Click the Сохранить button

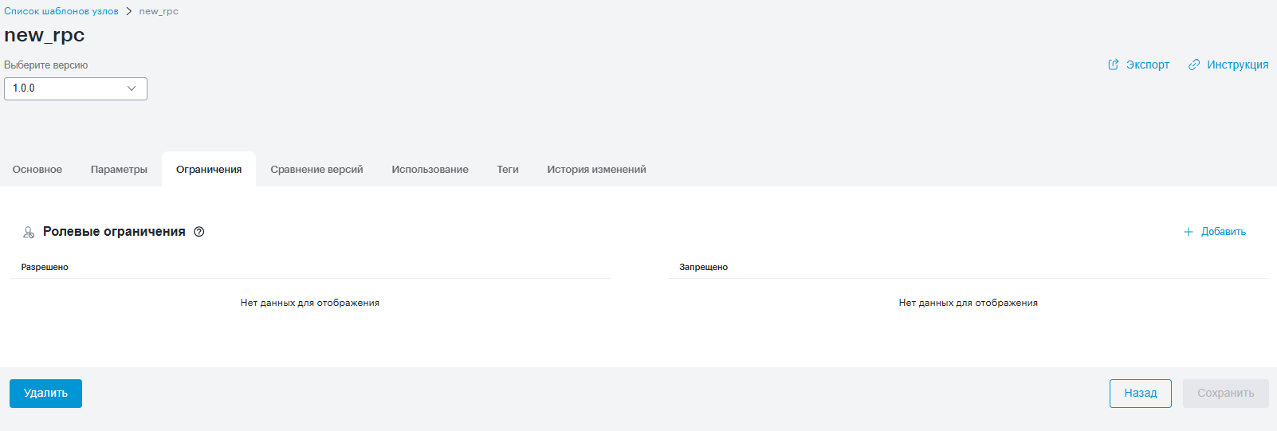1226,394
